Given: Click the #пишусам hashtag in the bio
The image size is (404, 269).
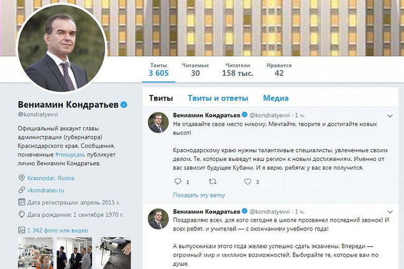Looking at the screenshot, I should click(70, 155).
